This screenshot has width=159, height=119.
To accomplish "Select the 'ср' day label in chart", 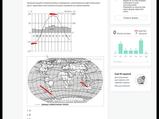I will 146,57.
